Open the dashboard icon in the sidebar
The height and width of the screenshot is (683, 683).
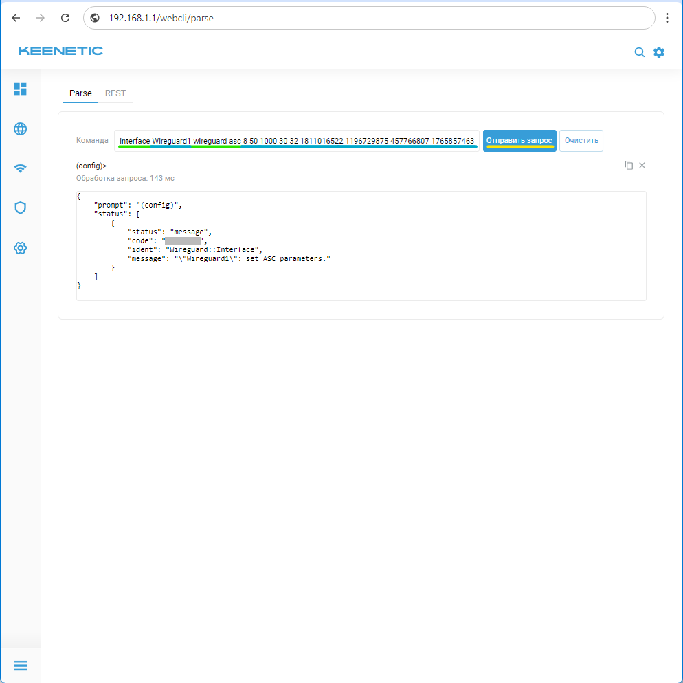[x=21, y=89]
